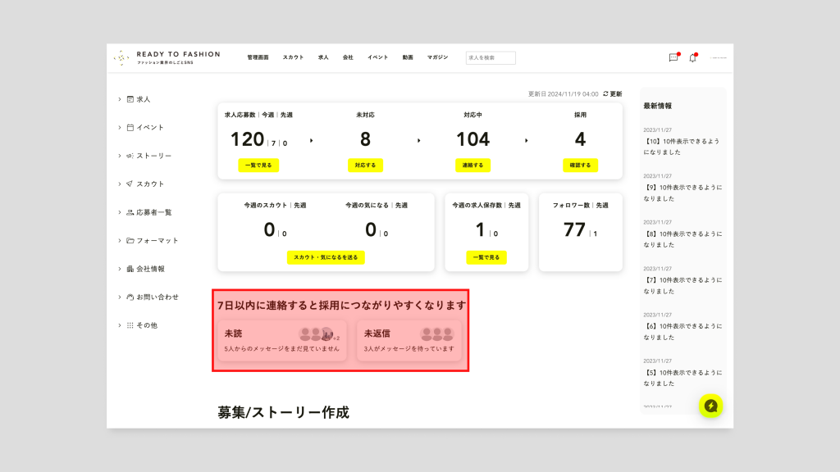This screenshot has height=472, width=840.
Task: Click the ストーリー megaphone icon in sidebar
Action: pyautogui.click(x=130, y=156)
